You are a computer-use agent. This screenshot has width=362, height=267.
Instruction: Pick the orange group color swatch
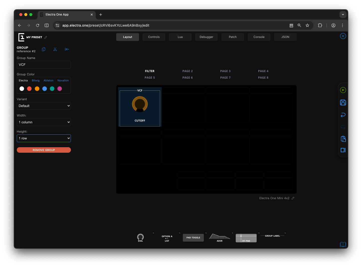[37, 89]
